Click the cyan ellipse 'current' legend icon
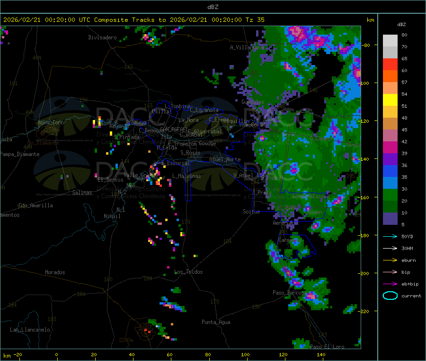Screen dimensions: 426x361 pyautogui.click(x=390, y=296)
